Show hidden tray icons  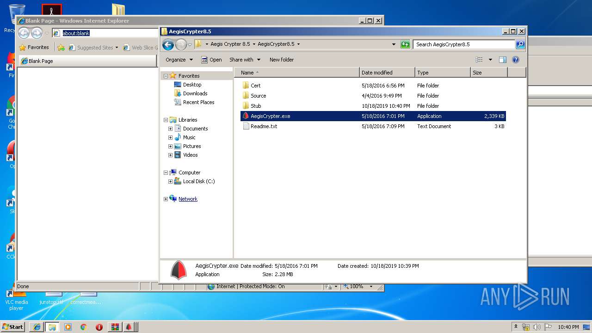516,327
